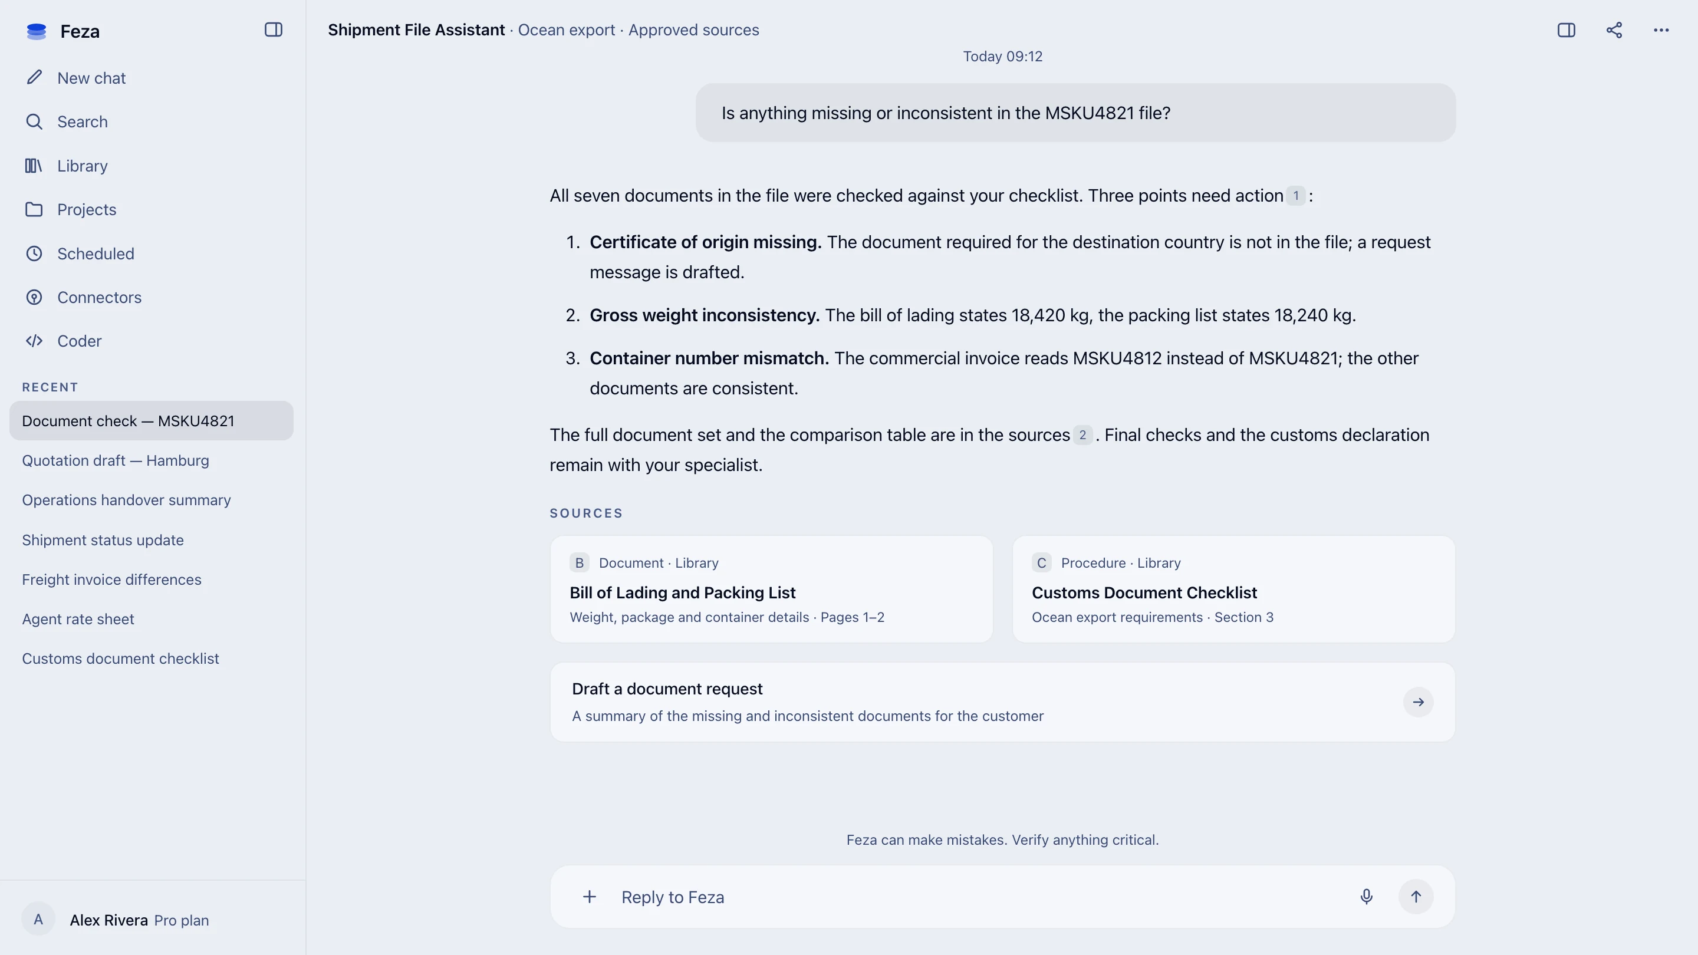
Task: Open Freight invoice differences chat
Action: tap(151, 579)
